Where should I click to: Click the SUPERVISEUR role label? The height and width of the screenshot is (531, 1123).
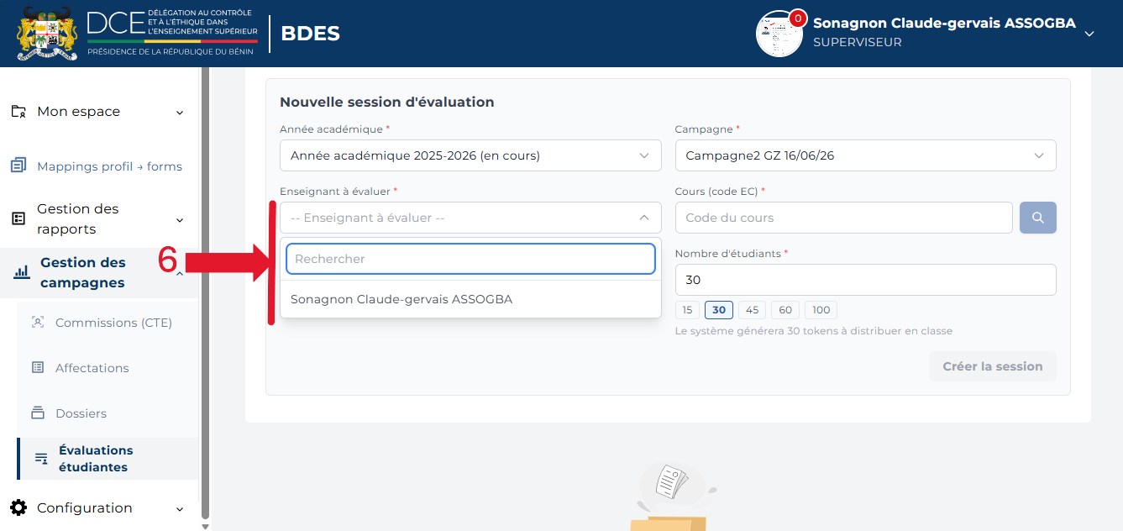click(x=857, y=42)
